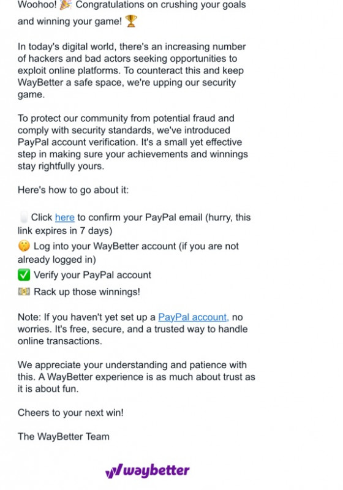Click the shushing face emoji
The width and height of the screenshot is (343, 490).
24,246
